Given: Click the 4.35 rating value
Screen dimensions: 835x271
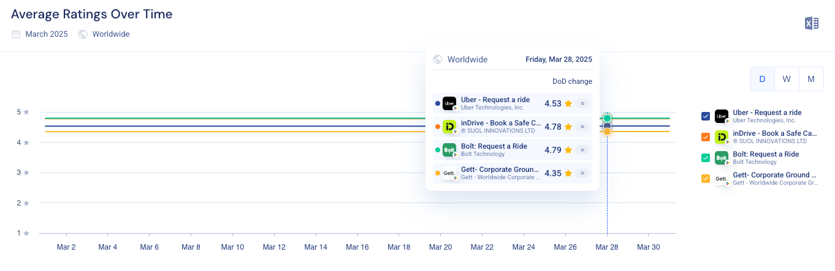Looking at the screenshot, I should click(553, 173).
